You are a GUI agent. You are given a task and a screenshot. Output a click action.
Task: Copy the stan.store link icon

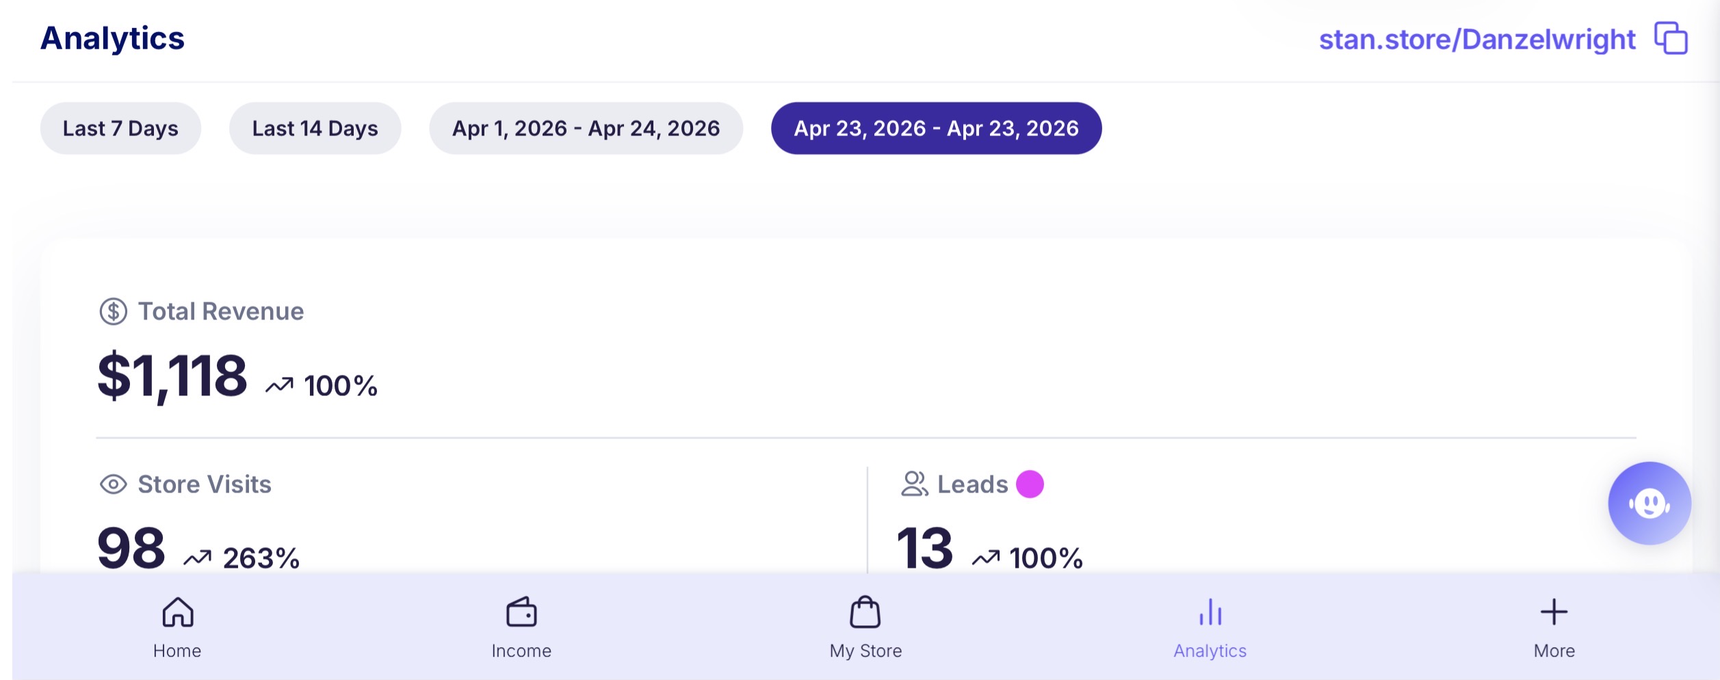1670,38
